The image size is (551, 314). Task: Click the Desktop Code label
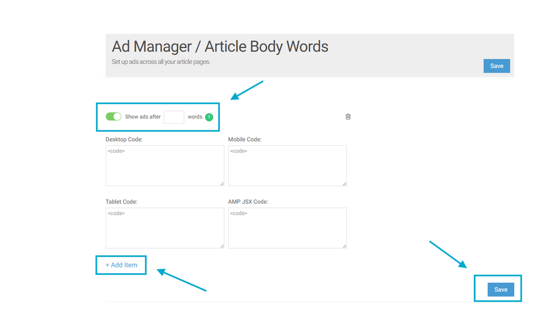(124, 139)
